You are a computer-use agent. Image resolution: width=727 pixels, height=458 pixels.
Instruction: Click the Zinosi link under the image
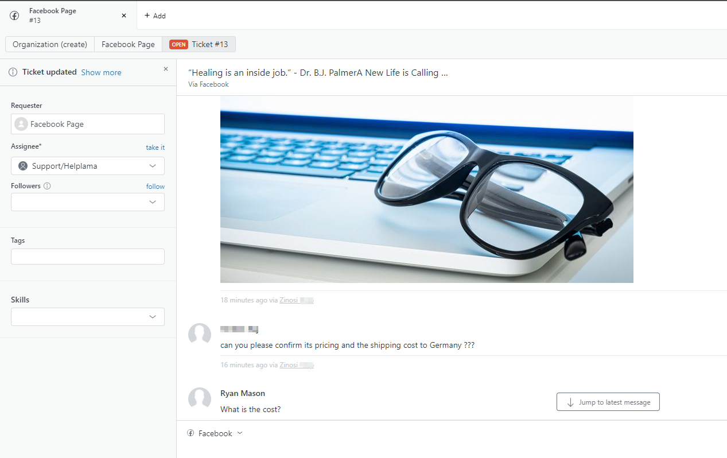pyautogui.click(x=296, y=300)
